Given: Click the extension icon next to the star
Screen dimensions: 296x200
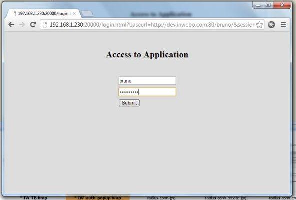Looking at the screenshot, I should 271,25.
